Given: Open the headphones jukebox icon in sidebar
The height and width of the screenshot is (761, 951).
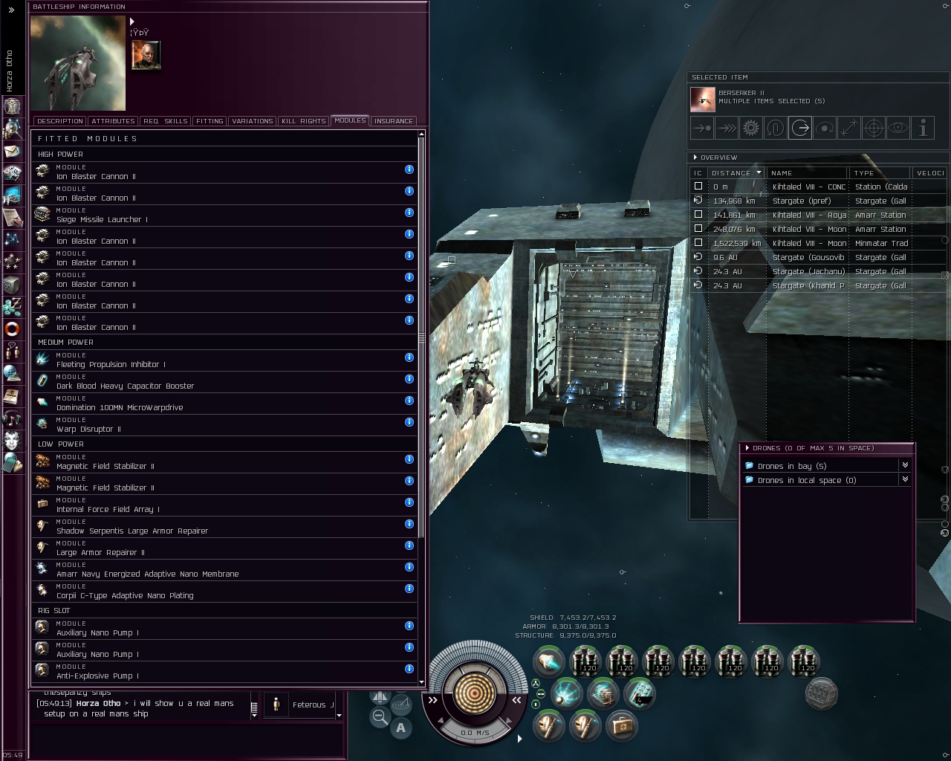Looking at the screenshot, I should pyautogui.click(x=13, y=418).
